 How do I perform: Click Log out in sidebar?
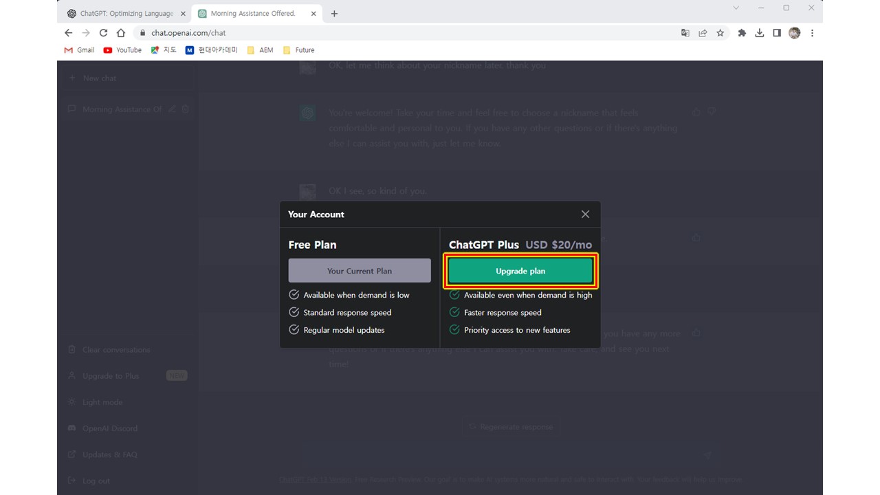128,481
